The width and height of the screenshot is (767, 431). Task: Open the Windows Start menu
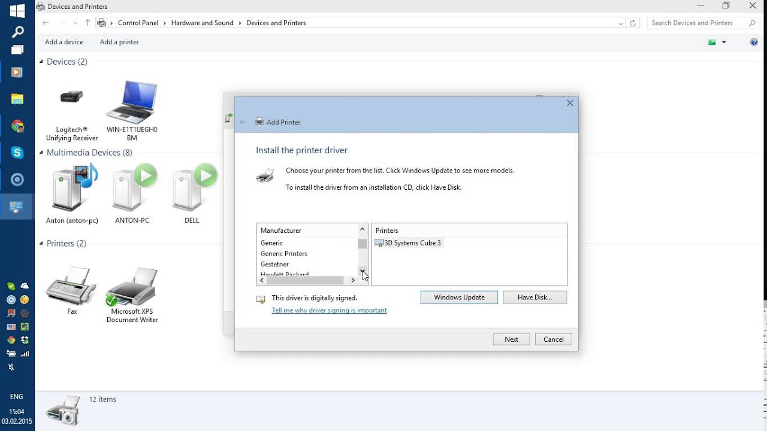click(17, 10)
